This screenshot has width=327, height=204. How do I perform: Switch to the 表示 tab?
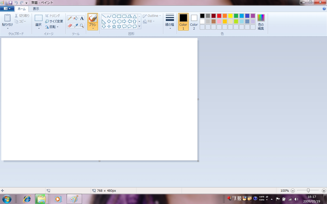coord(36,9)
